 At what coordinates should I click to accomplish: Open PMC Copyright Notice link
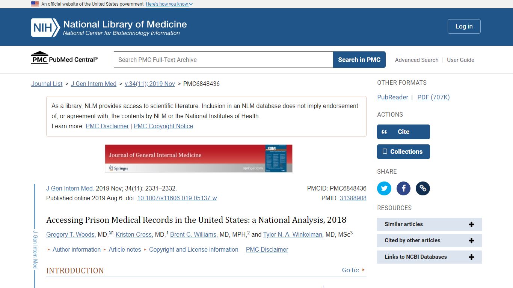pos(163,126)
